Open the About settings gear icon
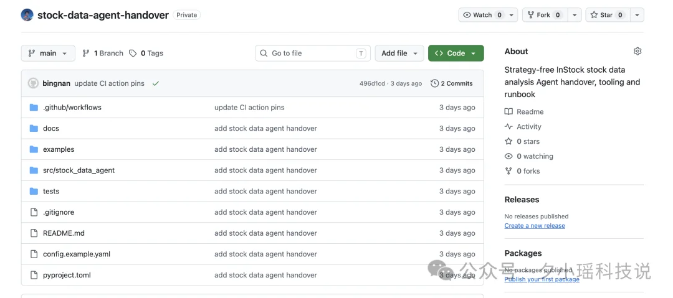The image size is (673, 298). point(637,52)
